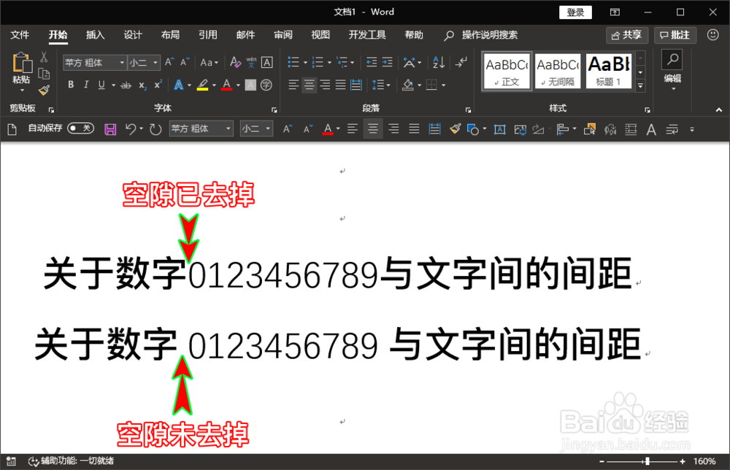Toggle the character shading button
730x470 pixels.
(250, 85)
